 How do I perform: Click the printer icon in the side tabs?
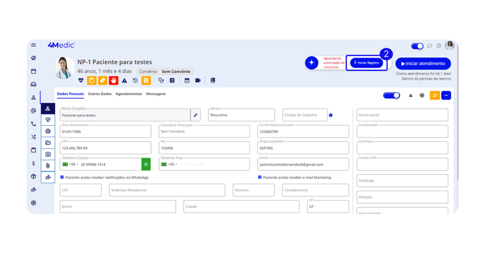click(x=48, y=131)
